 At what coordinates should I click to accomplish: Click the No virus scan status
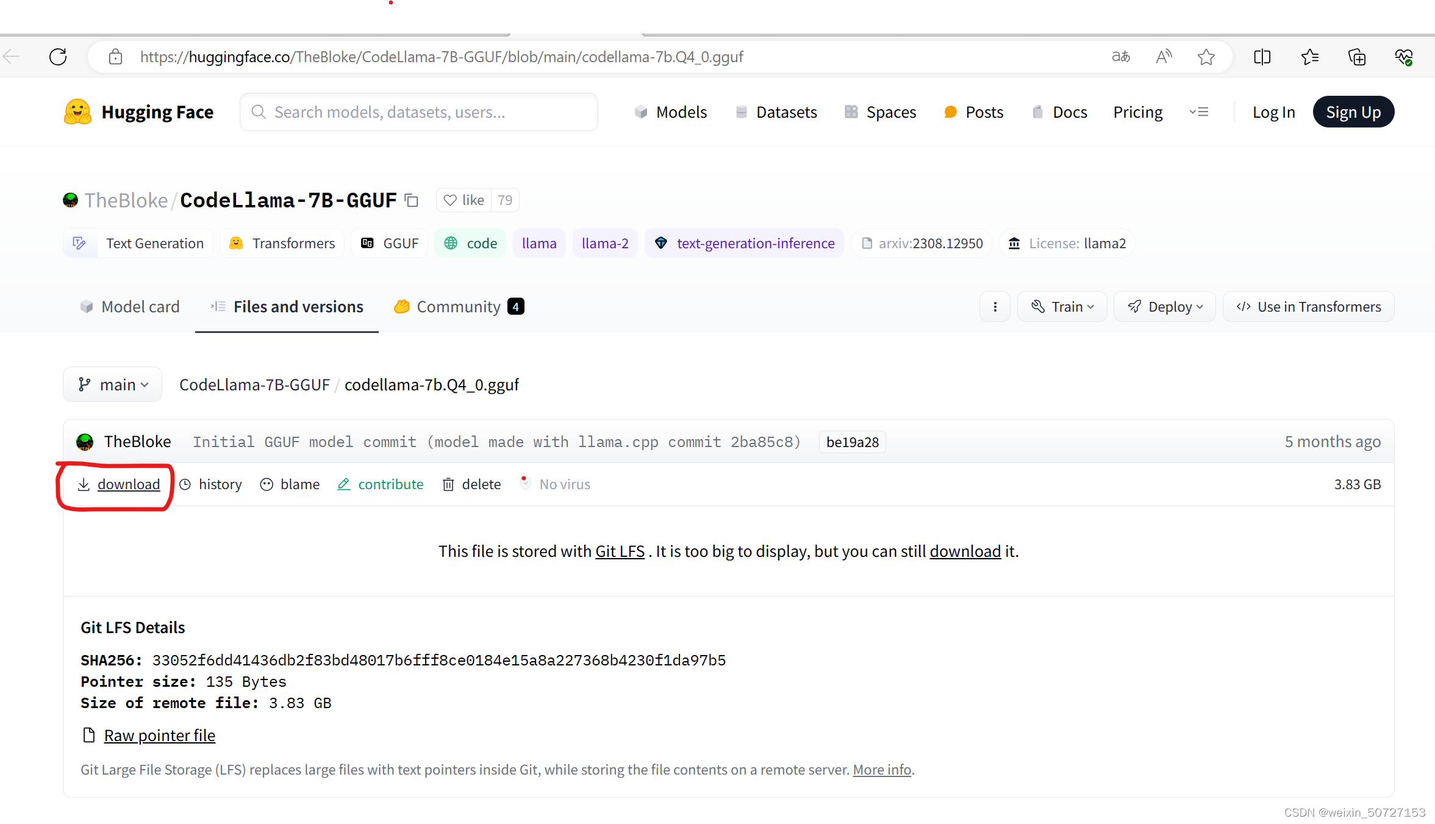click(554, 484)
